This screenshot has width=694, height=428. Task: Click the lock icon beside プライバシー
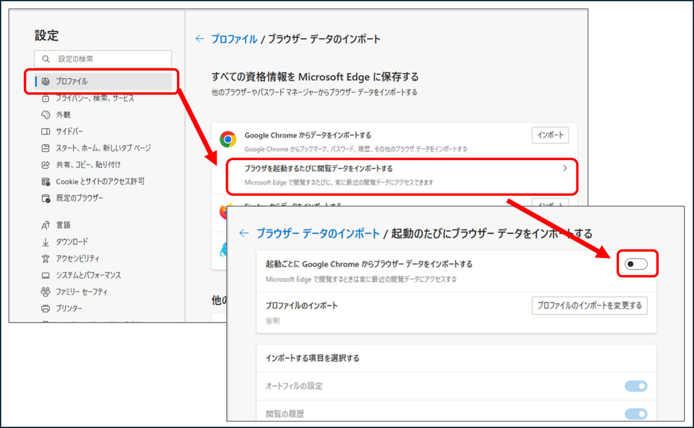[x=46, y=98]
